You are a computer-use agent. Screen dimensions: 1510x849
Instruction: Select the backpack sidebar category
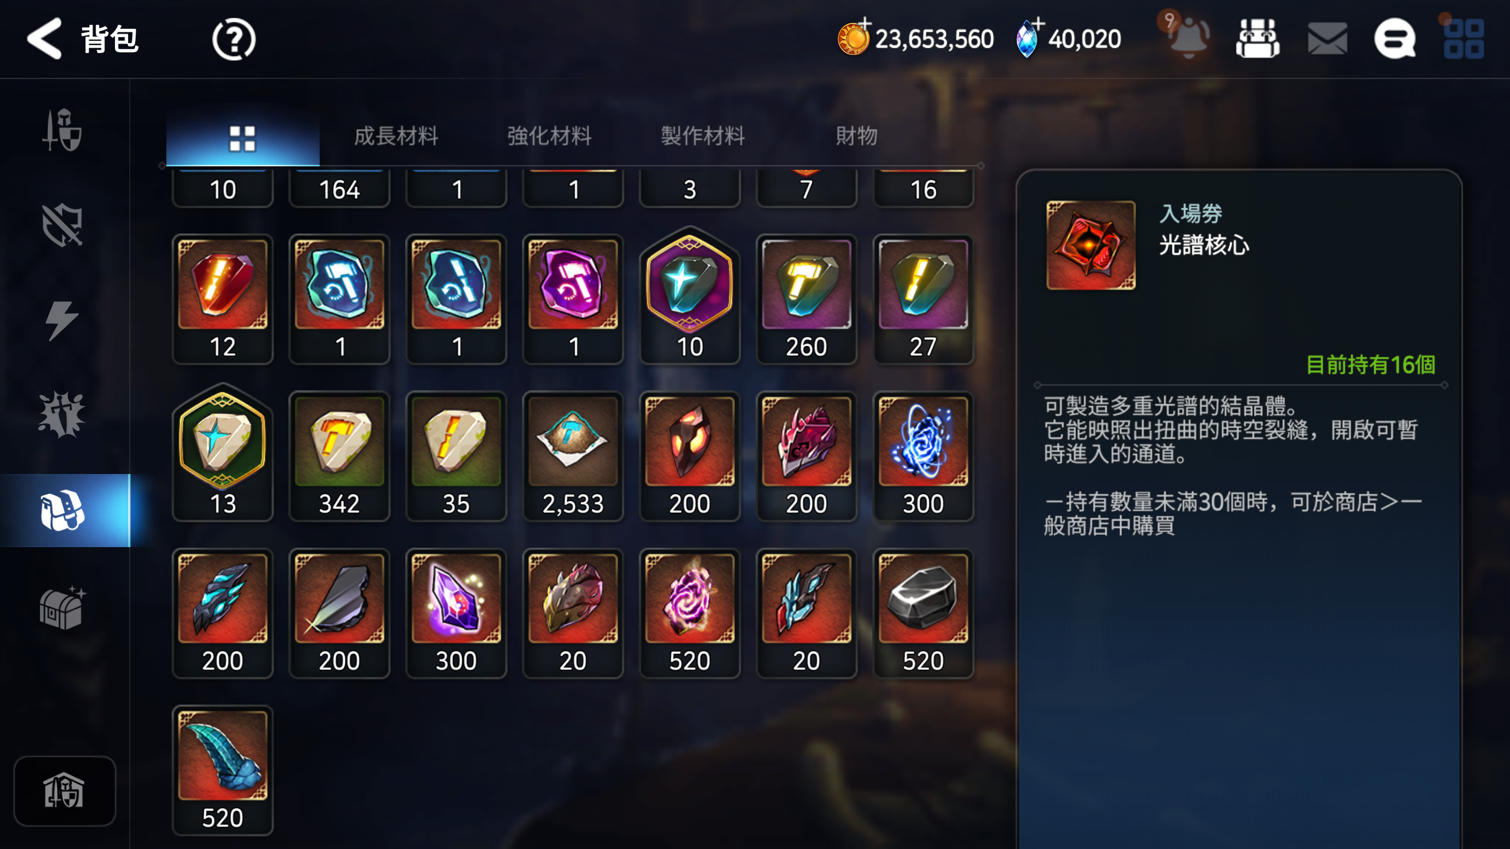point(65,511)
